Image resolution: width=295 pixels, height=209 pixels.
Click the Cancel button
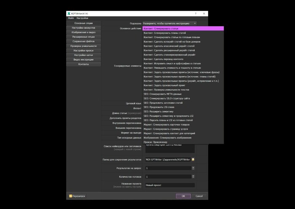coord(199,196)
